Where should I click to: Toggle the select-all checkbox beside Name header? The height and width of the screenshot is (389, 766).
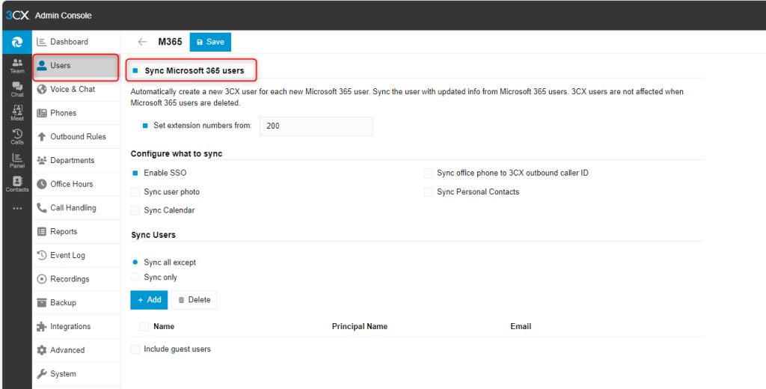click(x=144, y=327)
